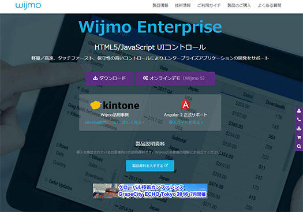Click the HTML5/JavaScript UIコントロール subtitle
This screenshot has width=303, height=212.
click(150, 47)
